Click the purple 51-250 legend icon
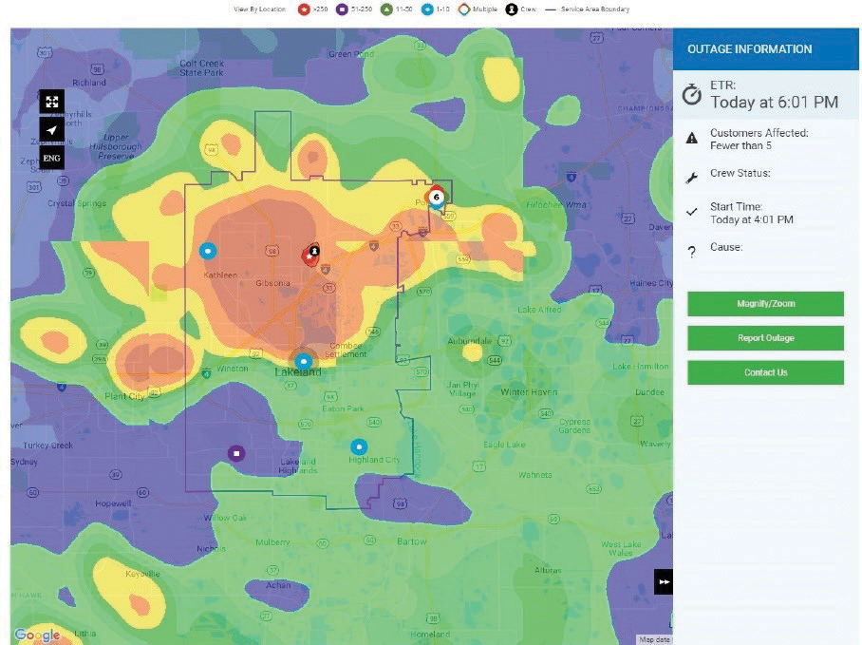862x645 pixels. coord(342,9)
